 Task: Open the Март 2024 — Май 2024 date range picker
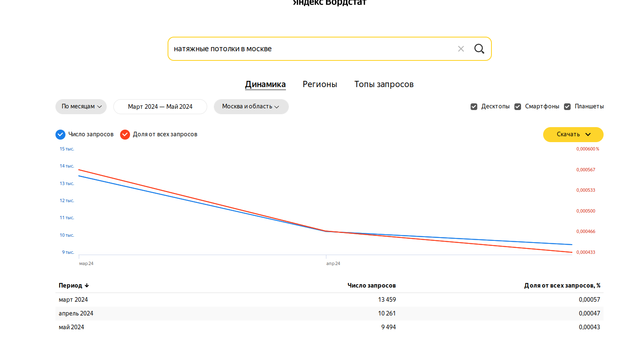160,107
